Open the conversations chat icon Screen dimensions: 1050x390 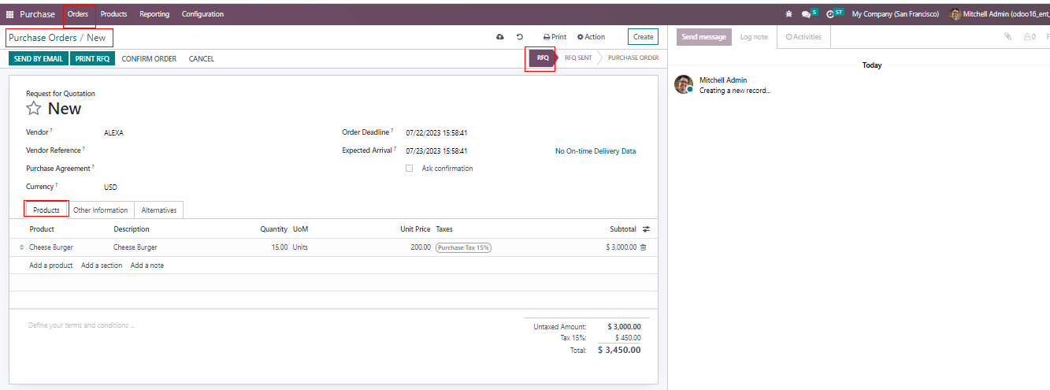805,14
